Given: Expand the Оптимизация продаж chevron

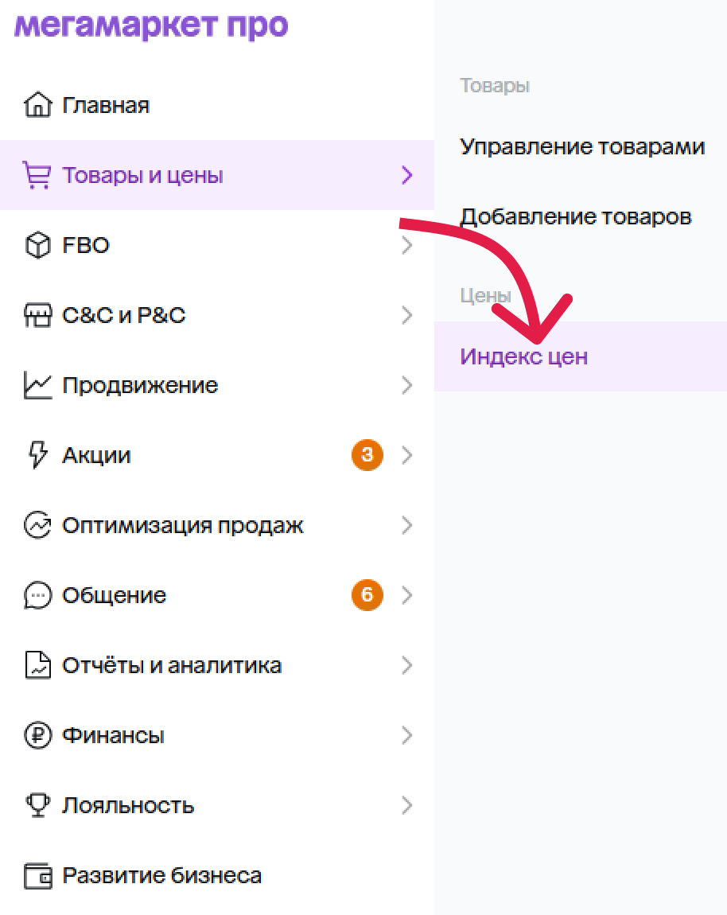Looking at the screenshot, I should [x=407, y=525].
